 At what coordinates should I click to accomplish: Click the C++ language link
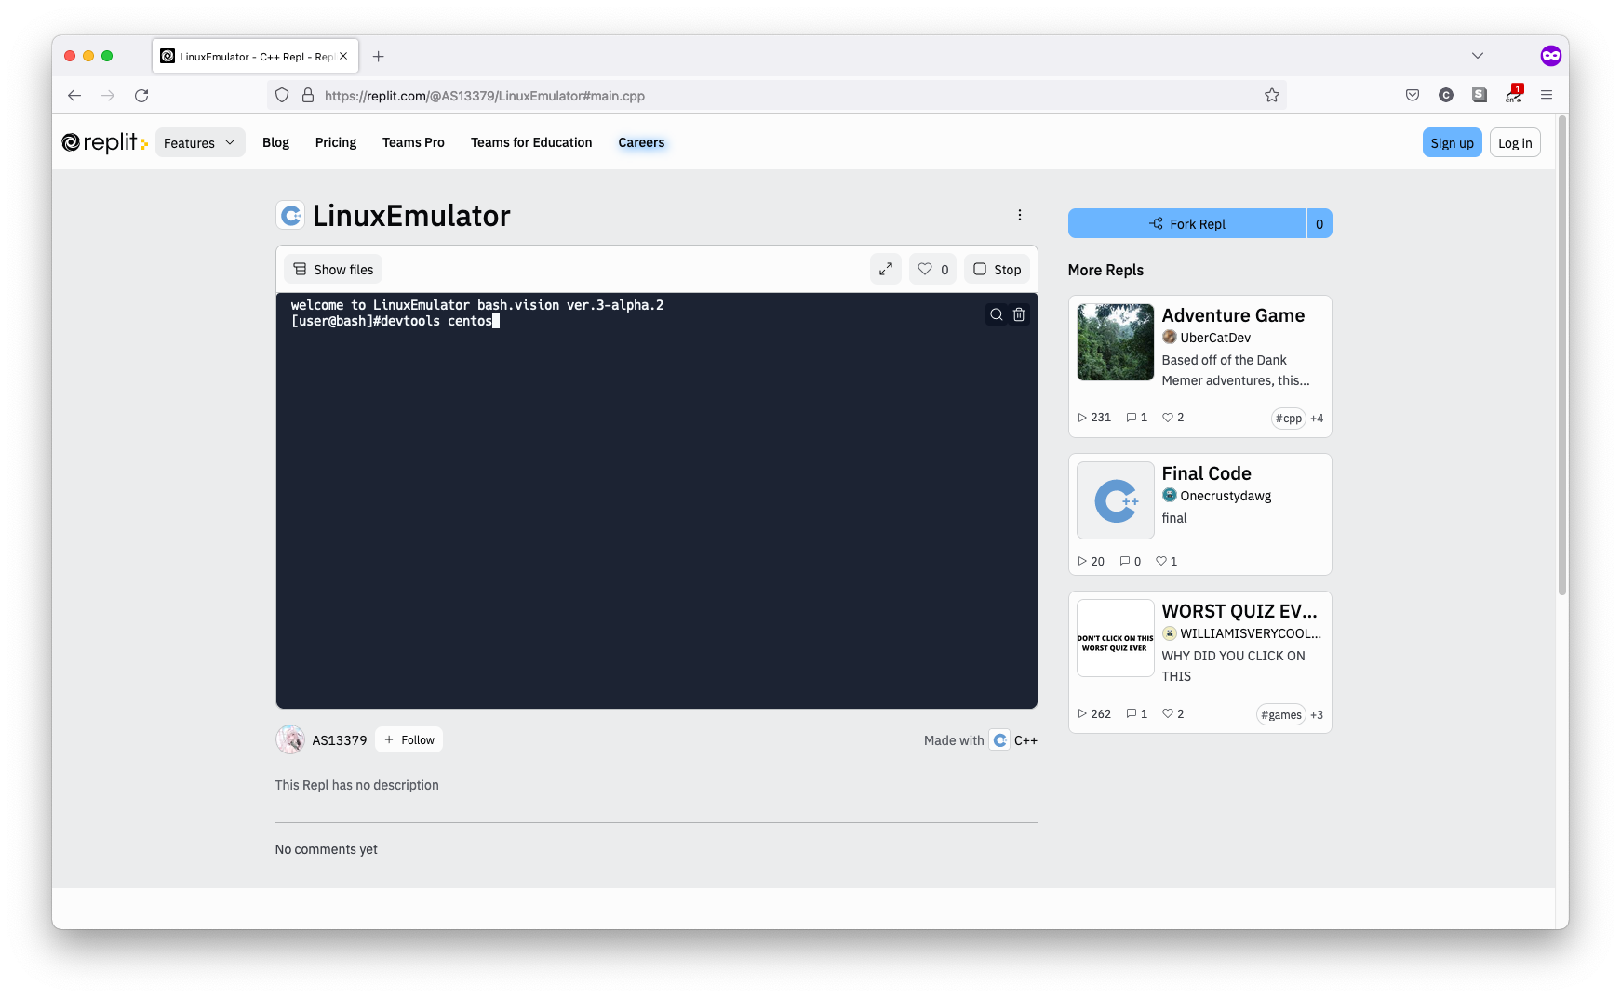click(x=1013, y=740)
